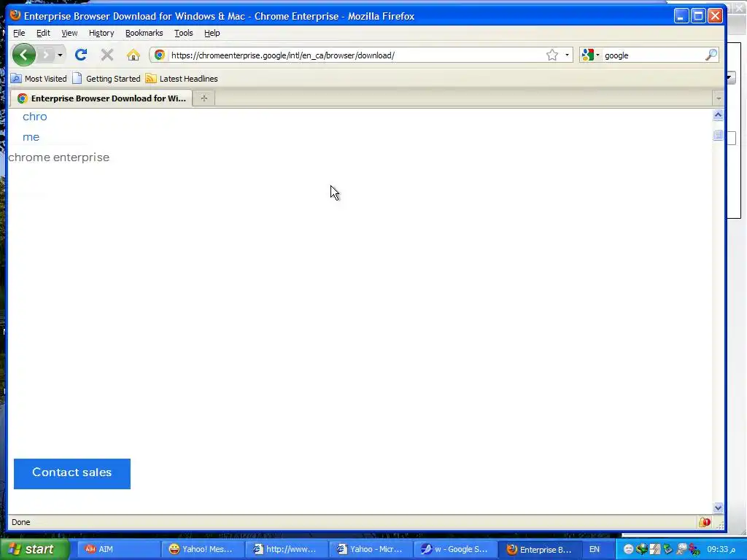747x560 pixels.
Task: Click the Chrome site favicon in address bar
Action: click(160, 55)
